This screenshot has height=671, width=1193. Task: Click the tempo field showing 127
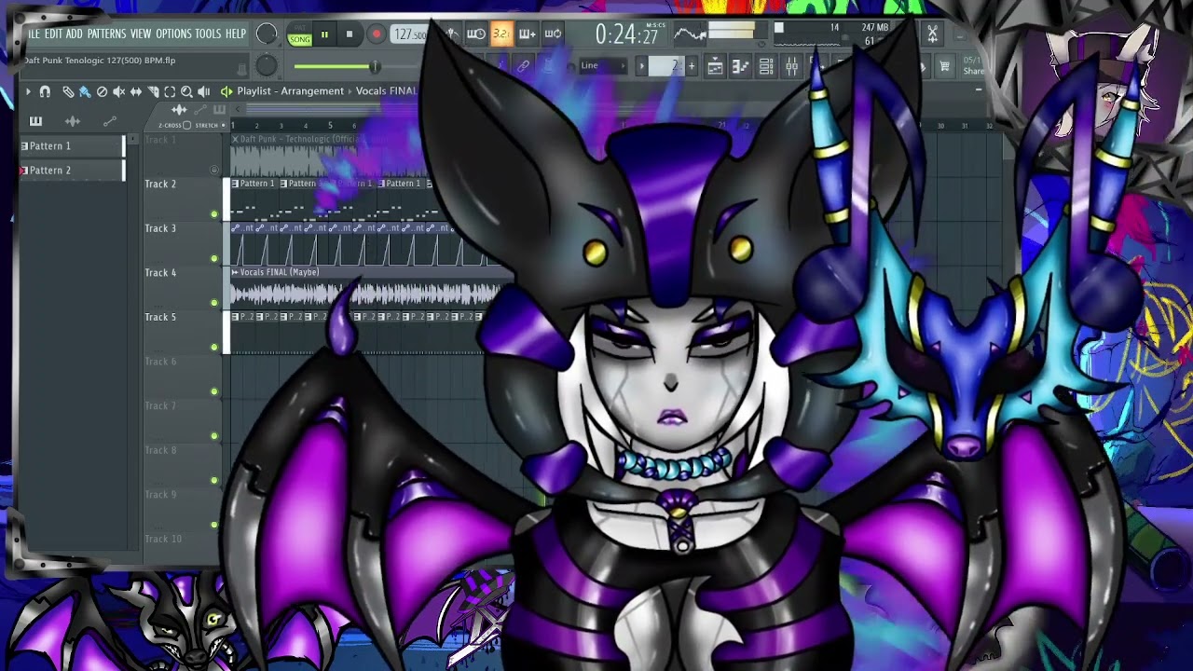tap(409, 34)
